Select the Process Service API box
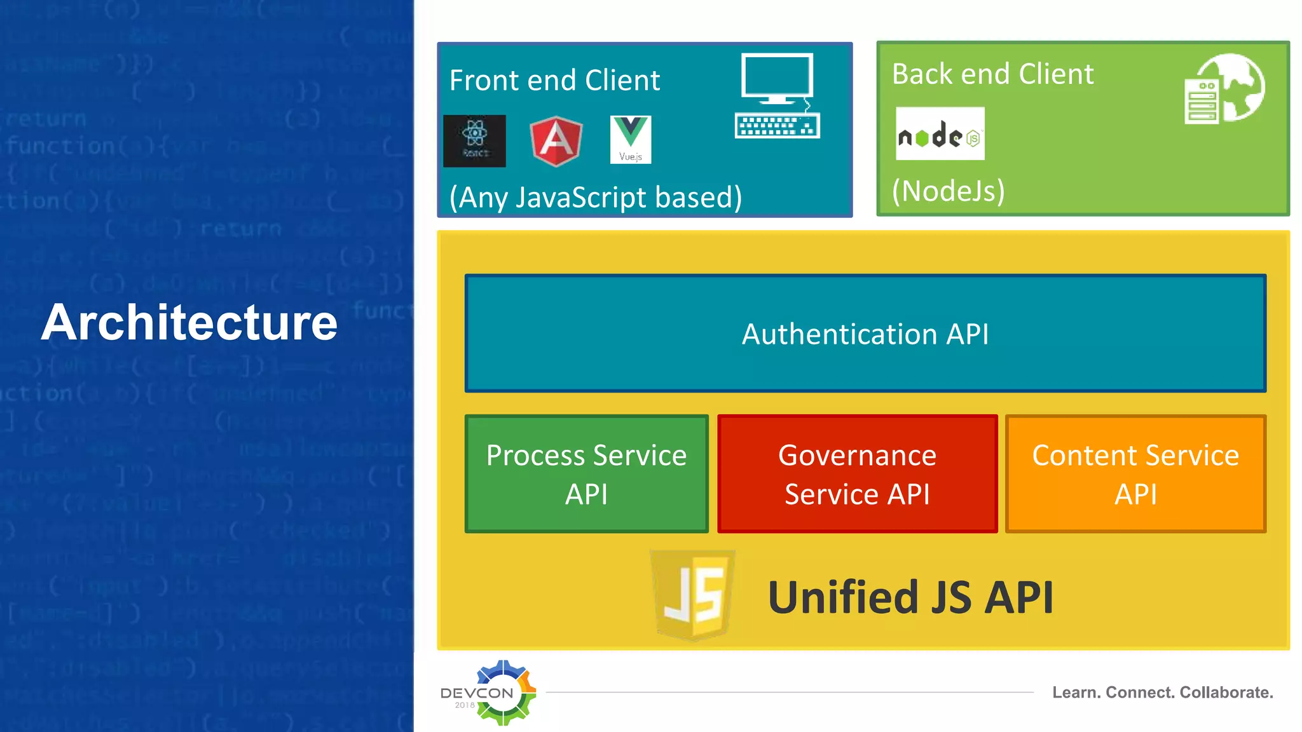 coord(586,474)
